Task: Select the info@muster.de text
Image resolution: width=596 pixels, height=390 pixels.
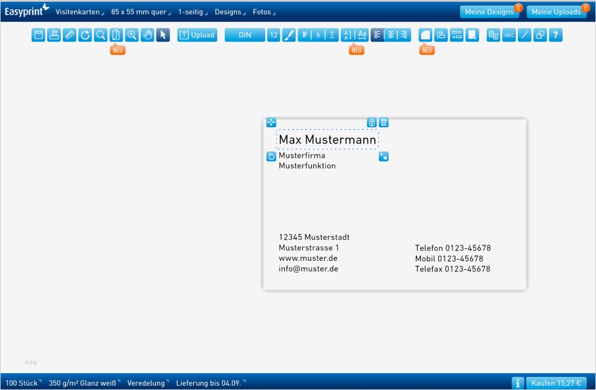Action: 309,269
